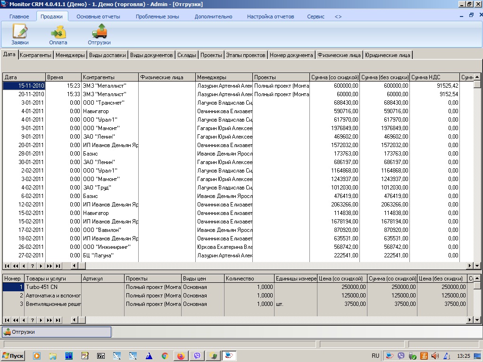Open the file explorer folder taskbar icon
The height and width of the screenshot is (362, 483).
click(x=53, y=356)
